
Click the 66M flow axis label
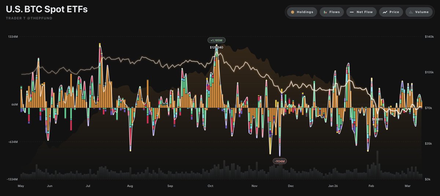(x=14, y=105)
